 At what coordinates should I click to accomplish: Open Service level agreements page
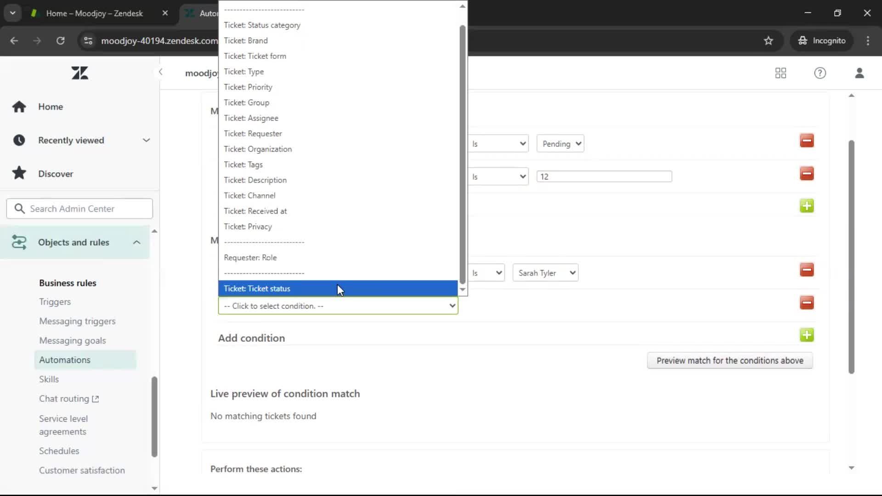[63, 425]
